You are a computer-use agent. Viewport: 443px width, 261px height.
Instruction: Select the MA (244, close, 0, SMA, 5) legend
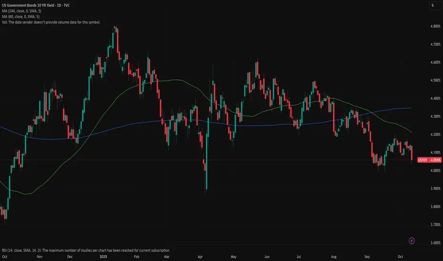[21, 11]
